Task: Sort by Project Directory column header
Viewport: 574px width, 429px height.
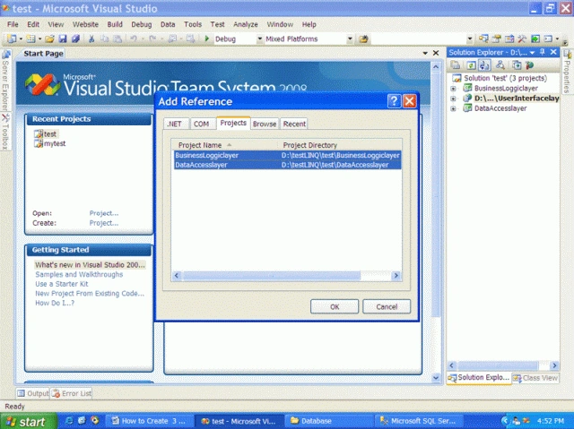Action: (x=339, y=145)
